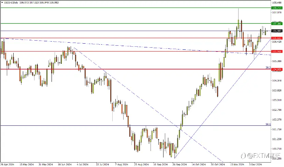Click the 3 Dec 2024 date label
284x167 pixels.
[255, 165]
